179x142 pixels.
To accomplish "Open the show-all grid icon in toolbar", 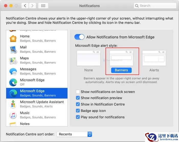I will (x=43, y=6).
